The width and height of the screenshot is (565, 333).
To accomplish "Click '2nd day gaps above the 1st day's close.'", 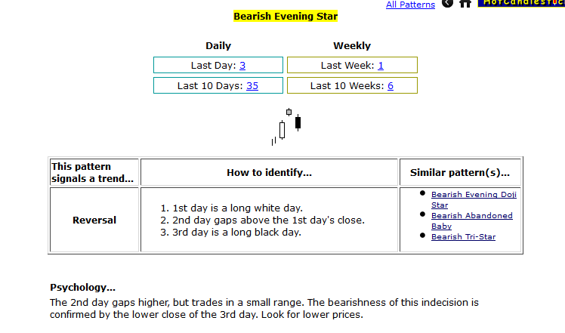I will pos(268,220).
